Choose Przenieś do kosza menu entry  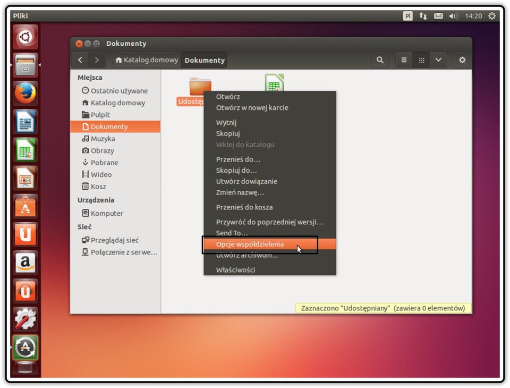(x=270, y=207)
